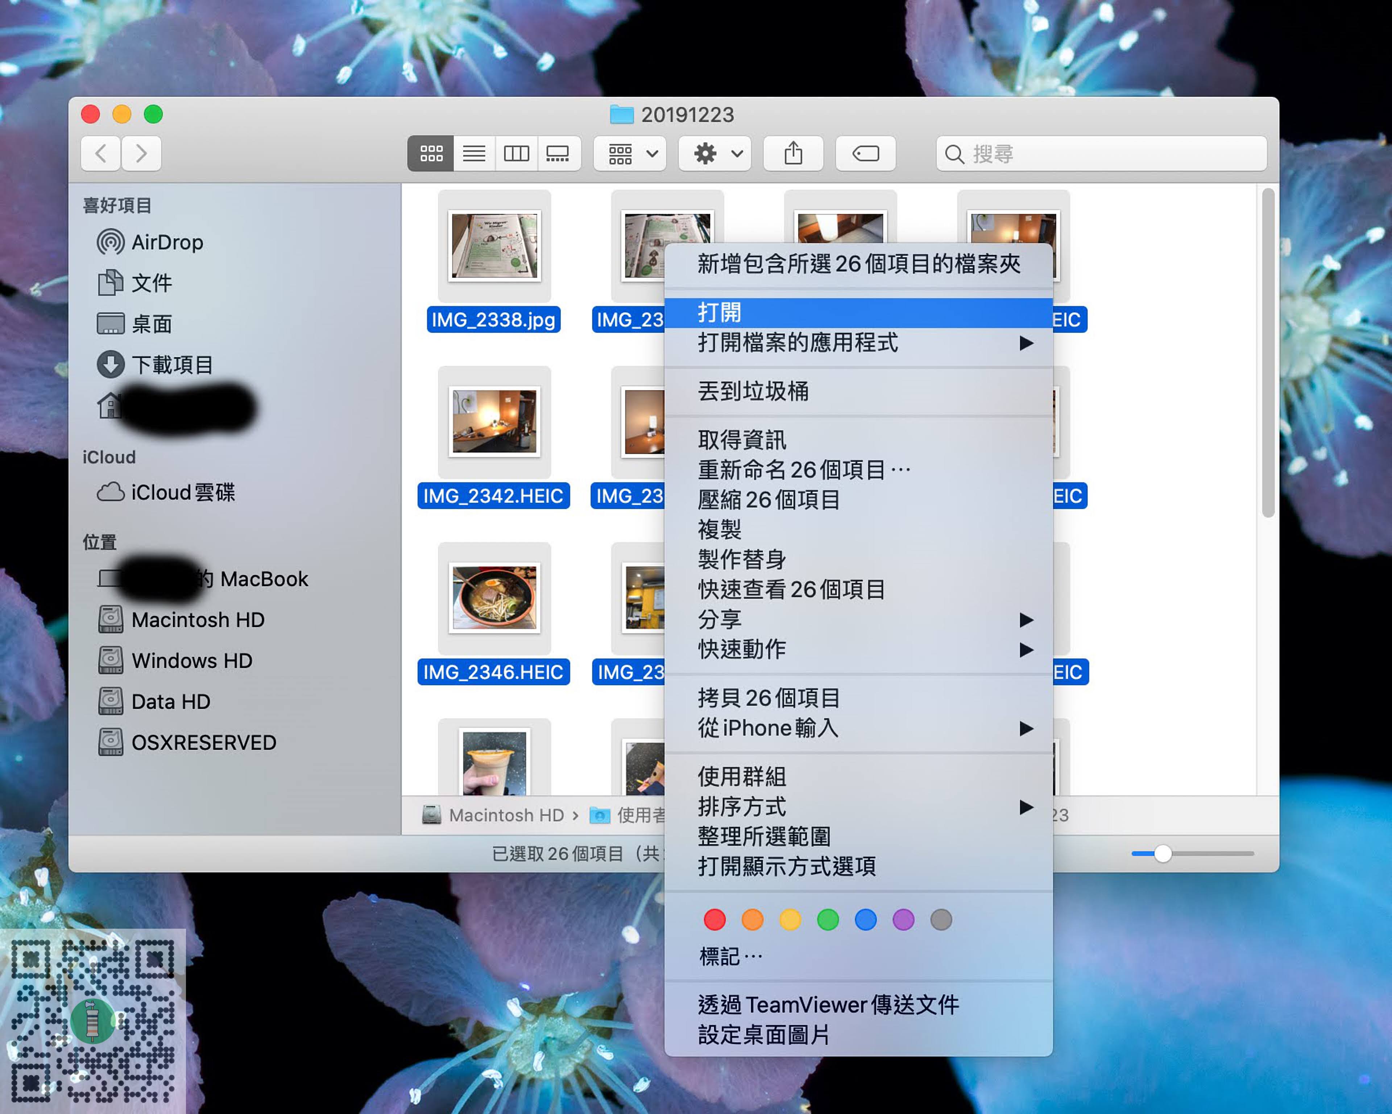Click the Edit Tags toolbar button

point(865,153)
